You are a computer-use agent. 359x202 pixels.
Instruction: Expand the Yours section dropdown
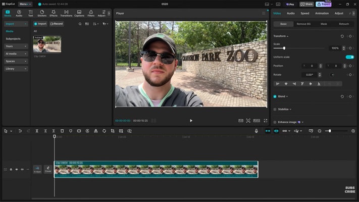[x=16, y=46]
